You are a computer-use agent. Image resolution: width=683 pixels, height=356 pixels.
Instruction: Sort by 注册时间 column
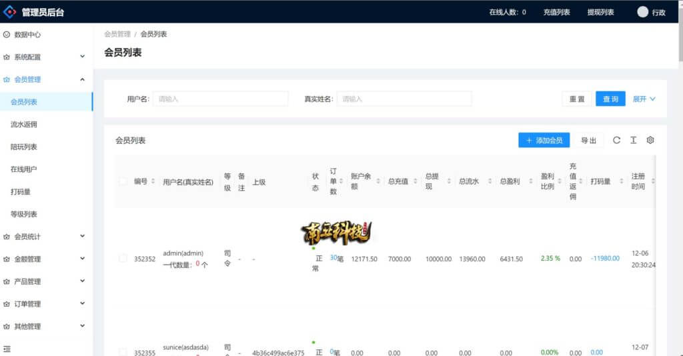[x=653, y=181]
